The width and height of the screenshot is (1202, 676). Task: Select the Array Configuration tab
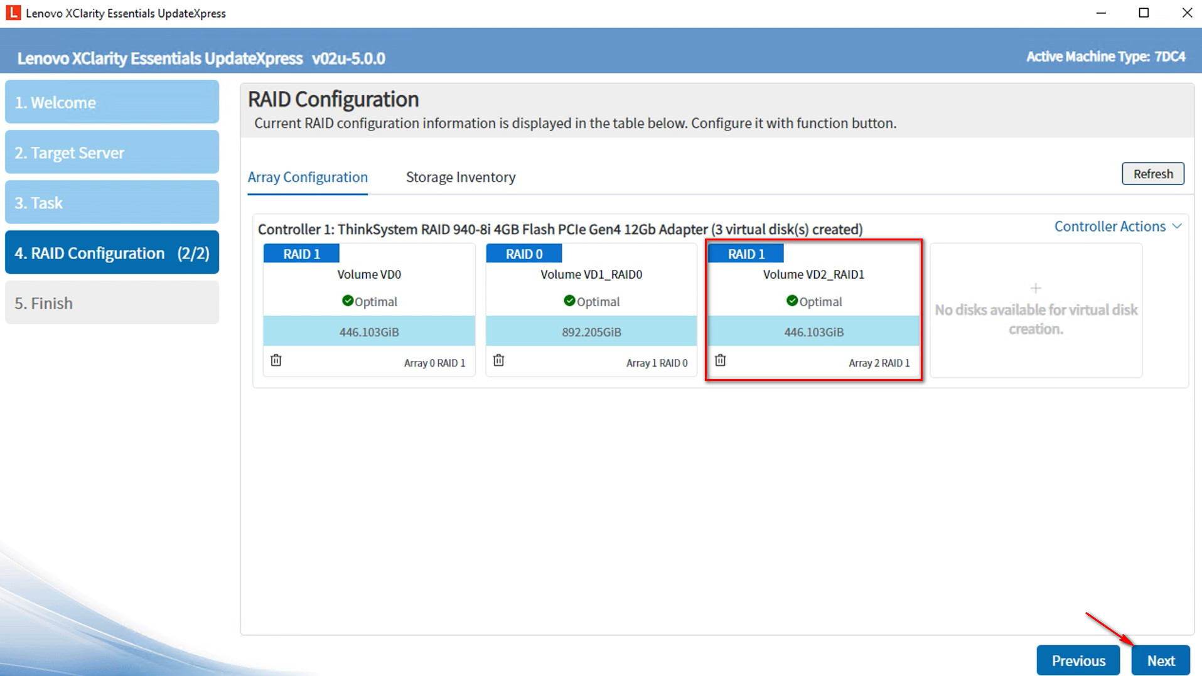pos(308,178)
